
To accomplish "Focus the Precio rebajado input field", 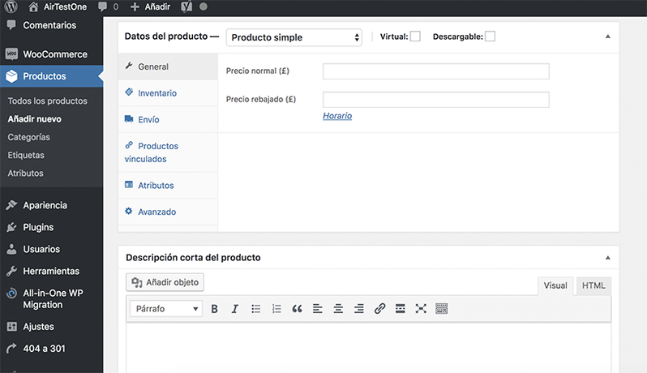I will 435,100.
